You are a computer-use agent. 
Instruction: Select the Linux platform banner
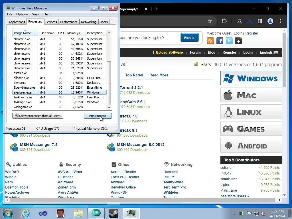[x=251, y=112]
